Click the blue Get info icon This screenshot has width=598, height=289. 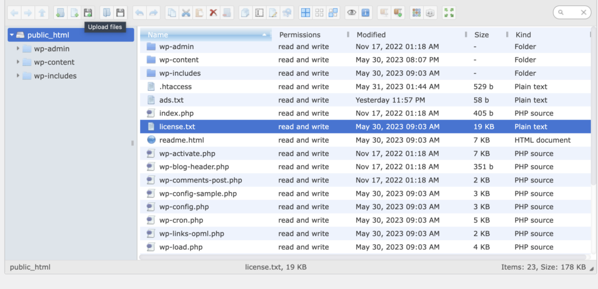click(366, 13)
